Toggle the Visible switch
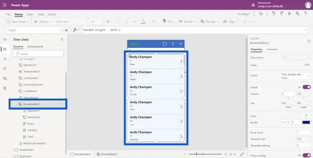 point(307,87)
